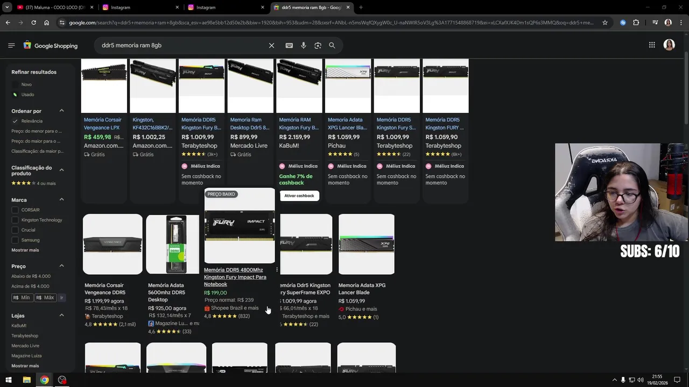Open a new browser tab
689x387 pixels.
click(x=361, y=8)
